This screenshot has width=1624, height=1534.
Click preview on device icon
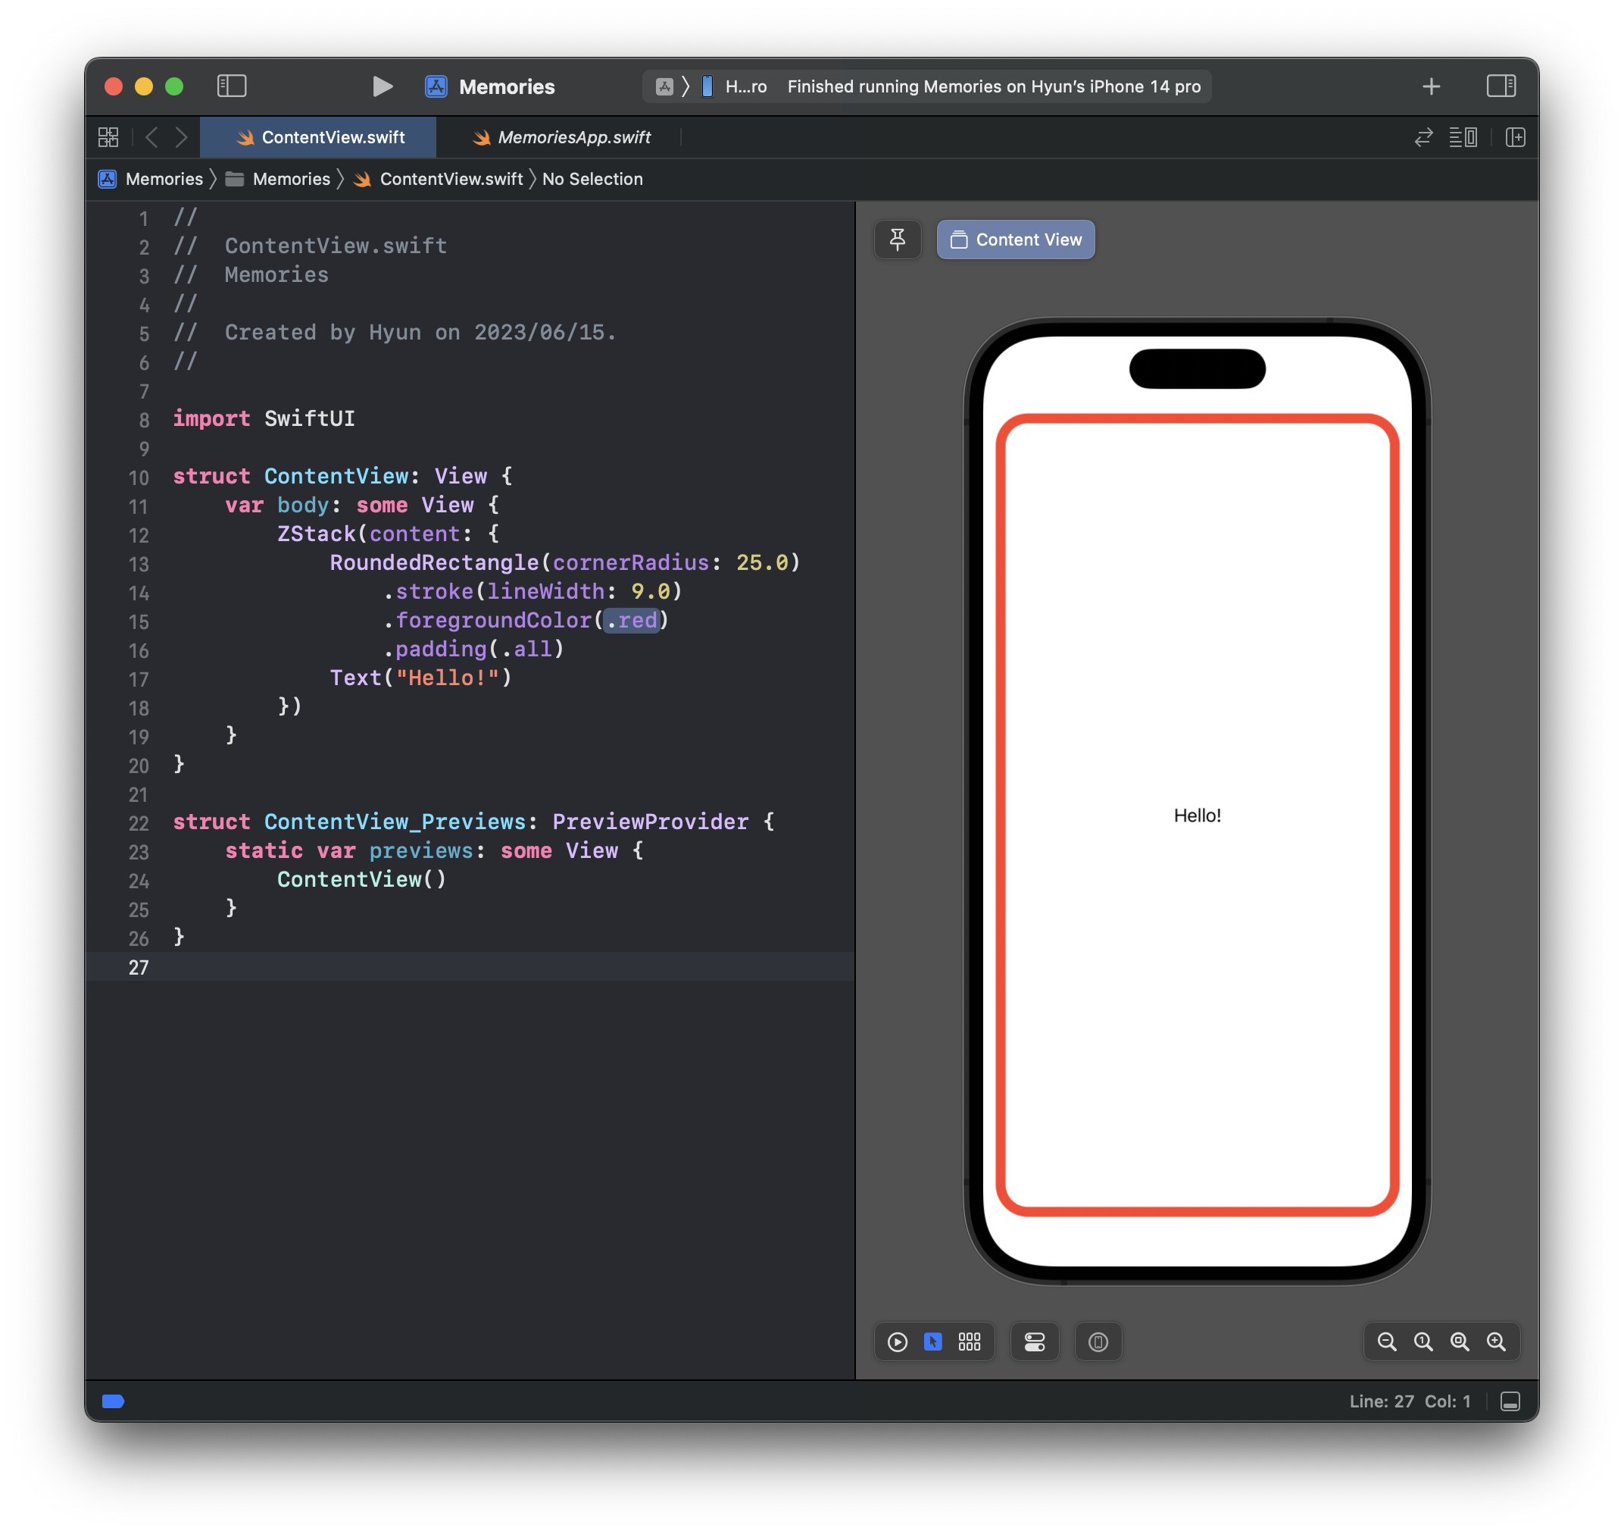point(1098,1341)
